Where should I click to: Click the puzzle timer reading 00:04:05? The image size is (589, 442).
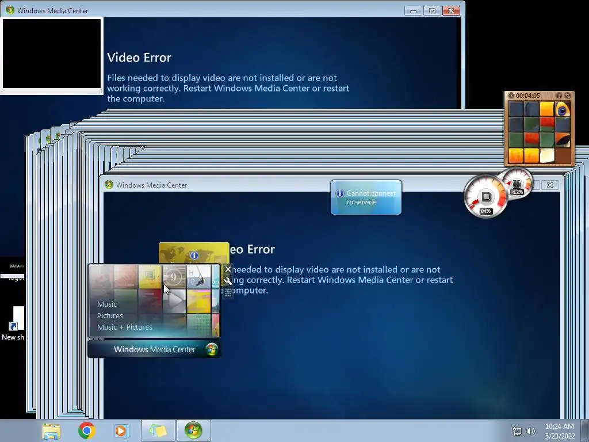[528, 96]
